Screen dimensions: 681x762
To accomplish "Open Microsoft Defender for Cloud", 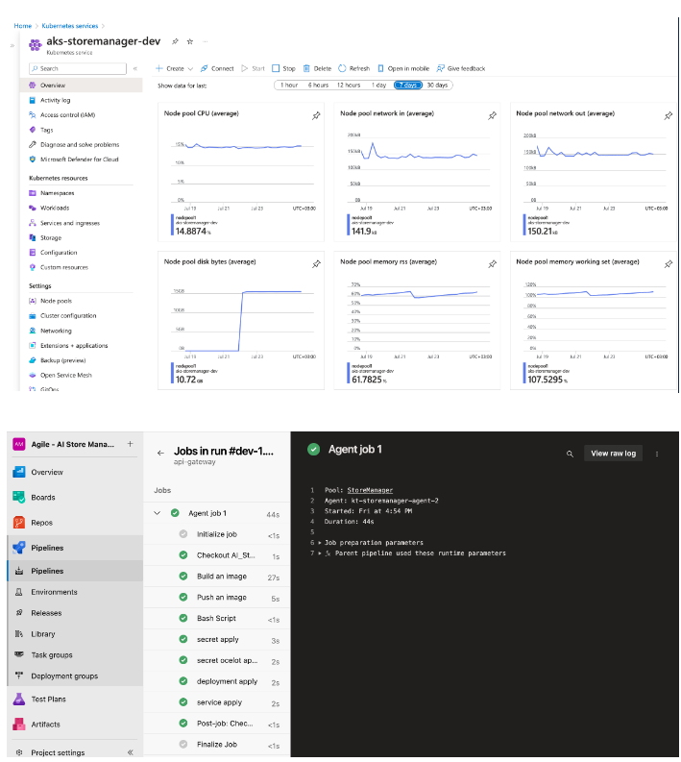I will coord(81,159).
